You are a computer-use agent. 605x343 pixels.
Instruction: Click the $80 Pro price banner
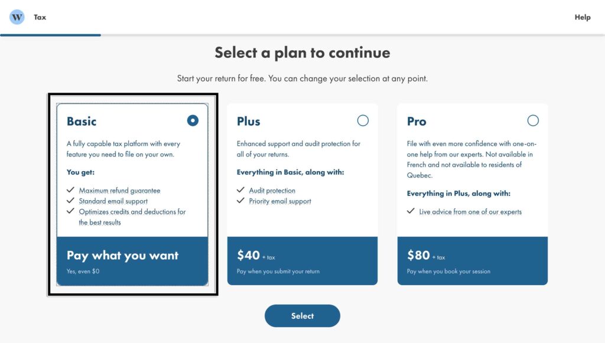[472, 261]
